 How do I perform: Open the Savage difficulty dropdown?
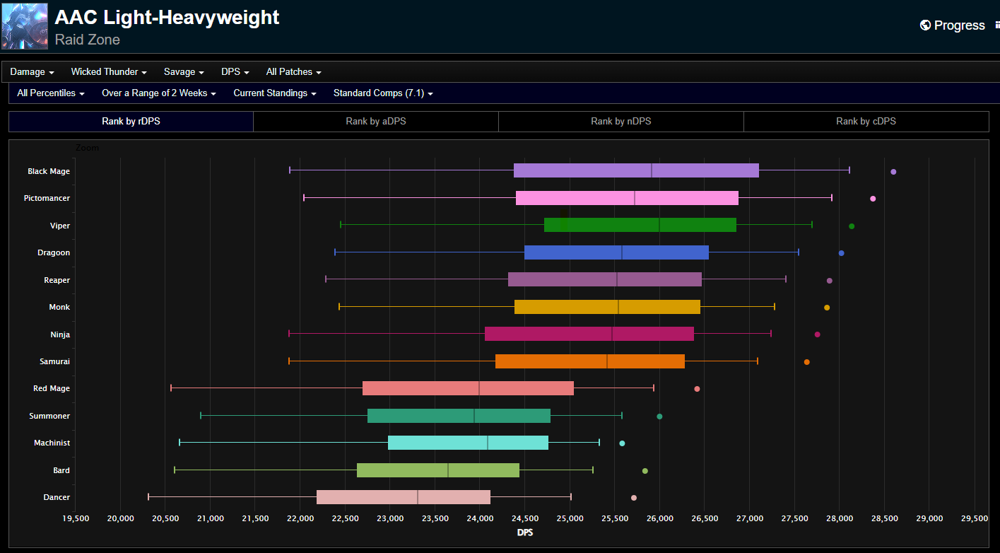tap(184, 71)
